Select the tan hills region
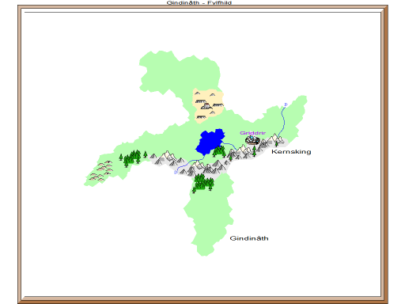The height and width of the screenshot is (304, 405). [x=208, y=105]
